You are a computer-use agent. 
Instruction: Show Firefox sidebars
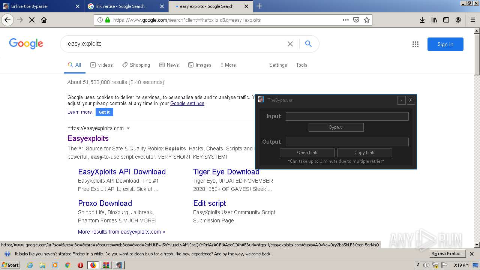click(x=446, y=20)
